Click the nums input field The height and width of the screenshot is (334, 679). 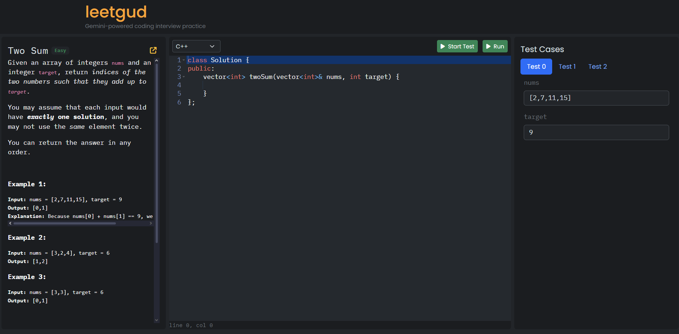coord(596,98)
